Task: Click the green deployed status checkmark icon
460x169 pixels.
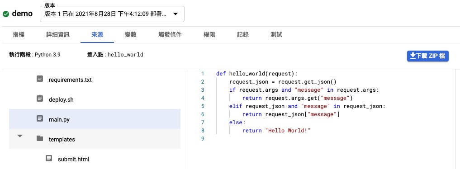Action: (6, 14)
